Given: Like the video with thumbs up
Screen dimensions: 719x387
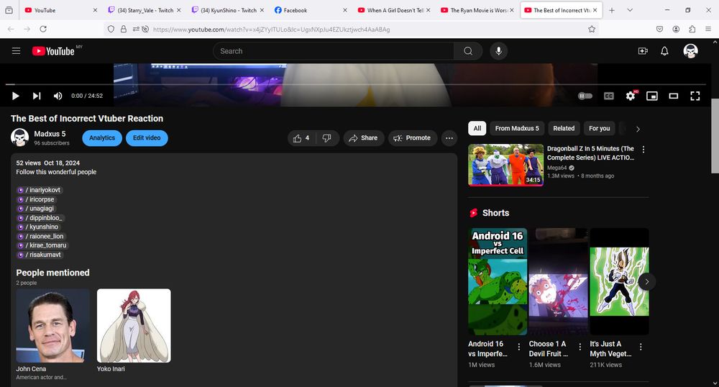Looking at the screenshot, I should click(x=301, y=138).
